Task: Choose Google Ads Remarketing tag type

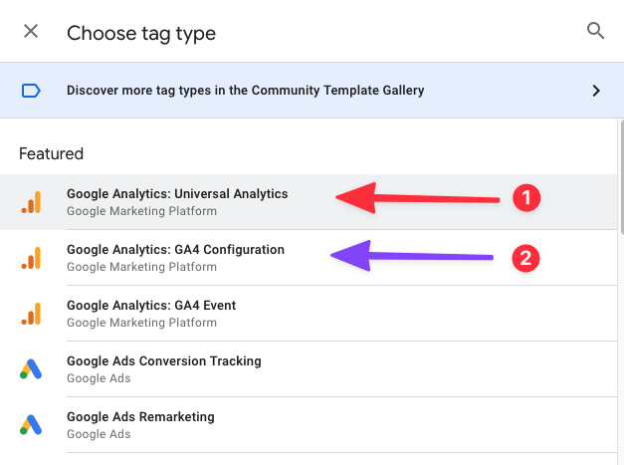Action: (x=309, y=425)
